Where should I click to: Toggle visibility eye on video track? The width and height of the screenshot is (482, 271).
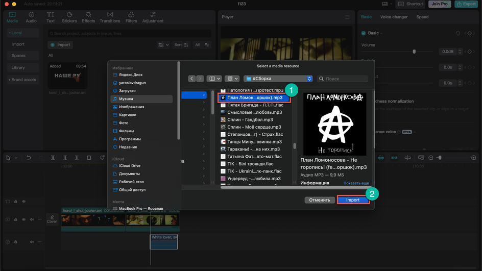coord(23,219)
